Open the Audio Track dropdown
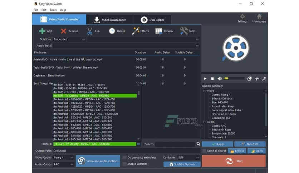 point(126,46)
